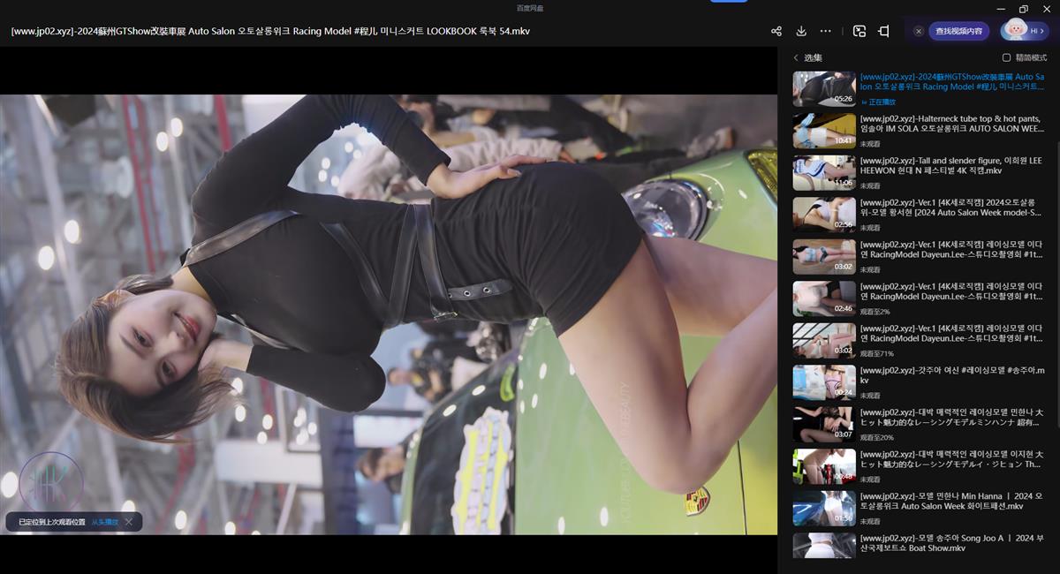Image resolution: width=1060 pixels, height=574 pixels.
Task: Click the share icon in the title bar
Action: (x=776, y=31)
